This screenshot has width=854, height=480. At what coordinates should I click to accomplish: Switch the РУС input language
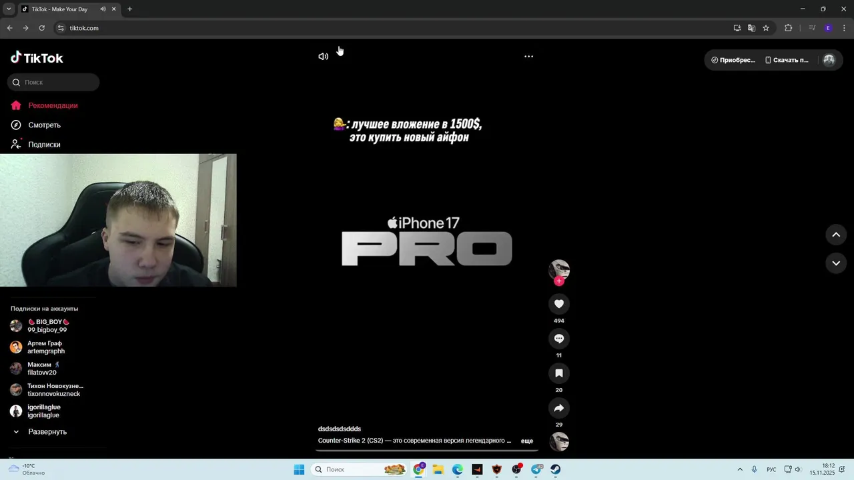771,469
